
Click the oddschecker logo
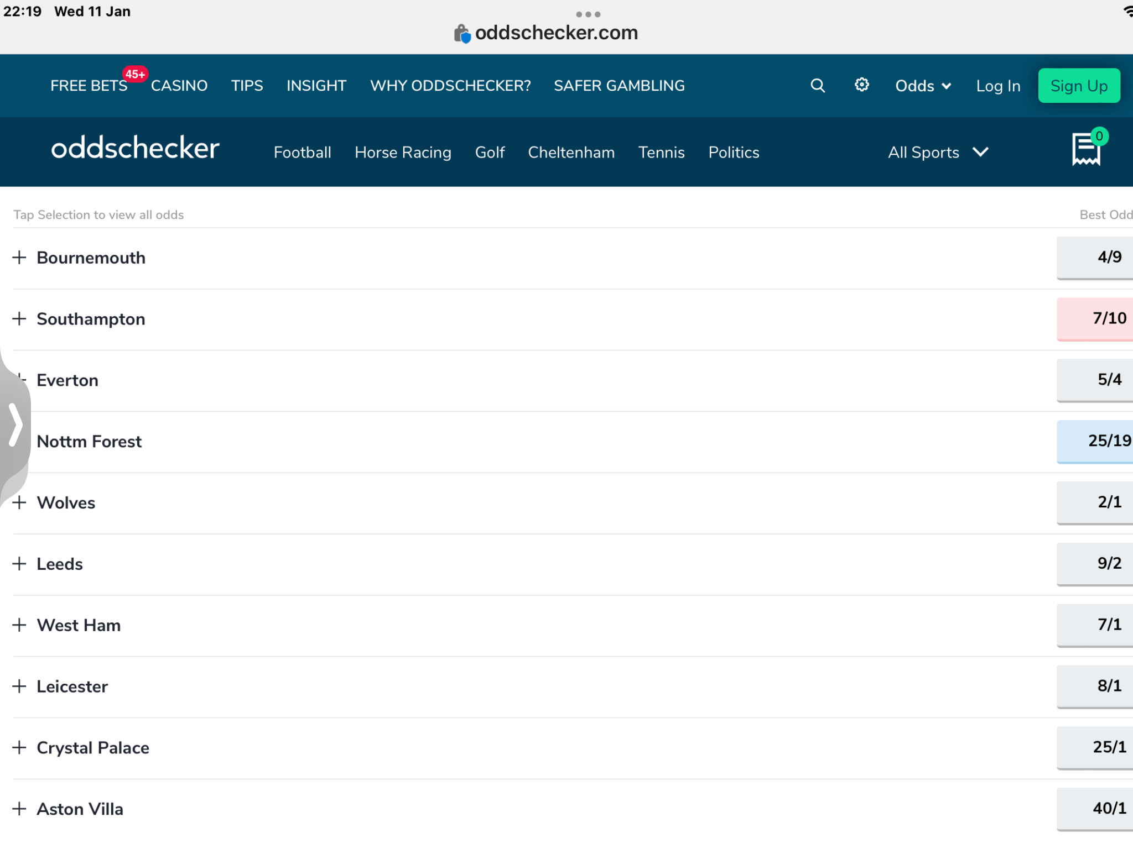(x=136, y=148)
